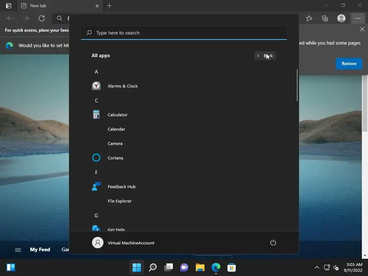368x276 pixels.
Task: Jump to letter C section header
Action: pos(96,101)
